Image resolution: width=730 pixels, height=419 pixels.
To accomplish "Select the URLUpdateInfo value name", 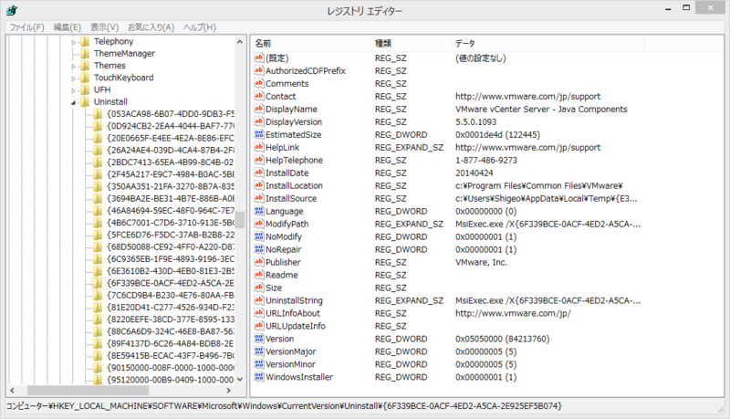I will (x=295, y=326).
